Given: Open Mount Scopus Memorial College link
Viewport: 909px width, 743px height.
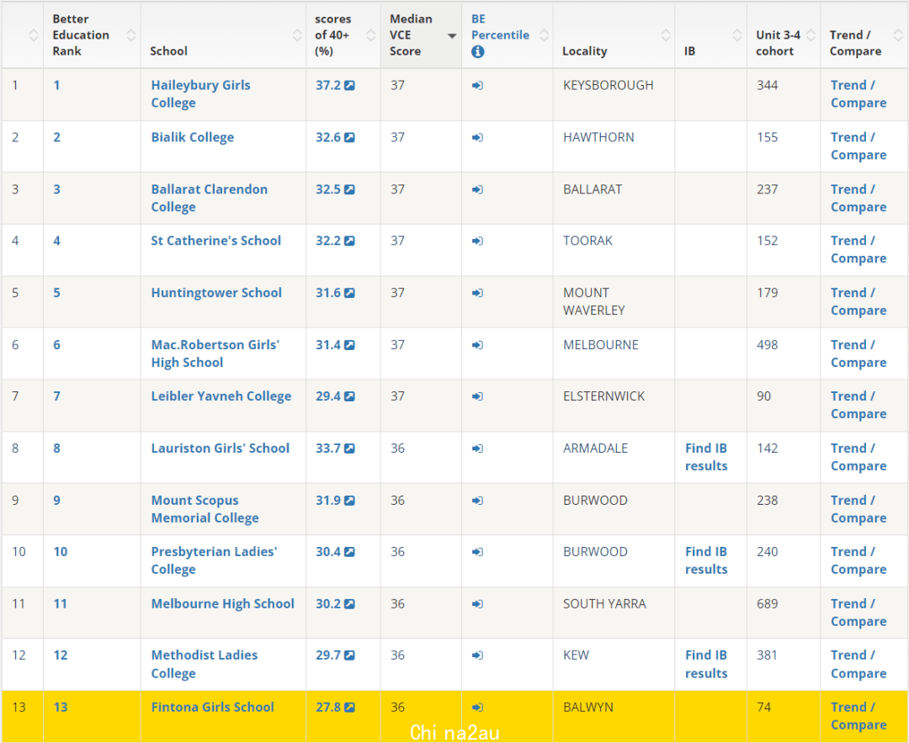Looking at the screenshot, I should click(205, 509).
